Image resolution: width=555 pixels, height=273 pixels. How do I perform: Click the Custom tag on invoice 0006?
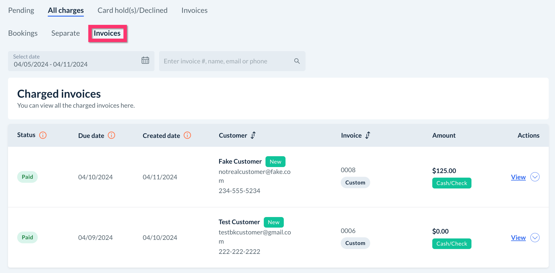[x=355, y=243]
